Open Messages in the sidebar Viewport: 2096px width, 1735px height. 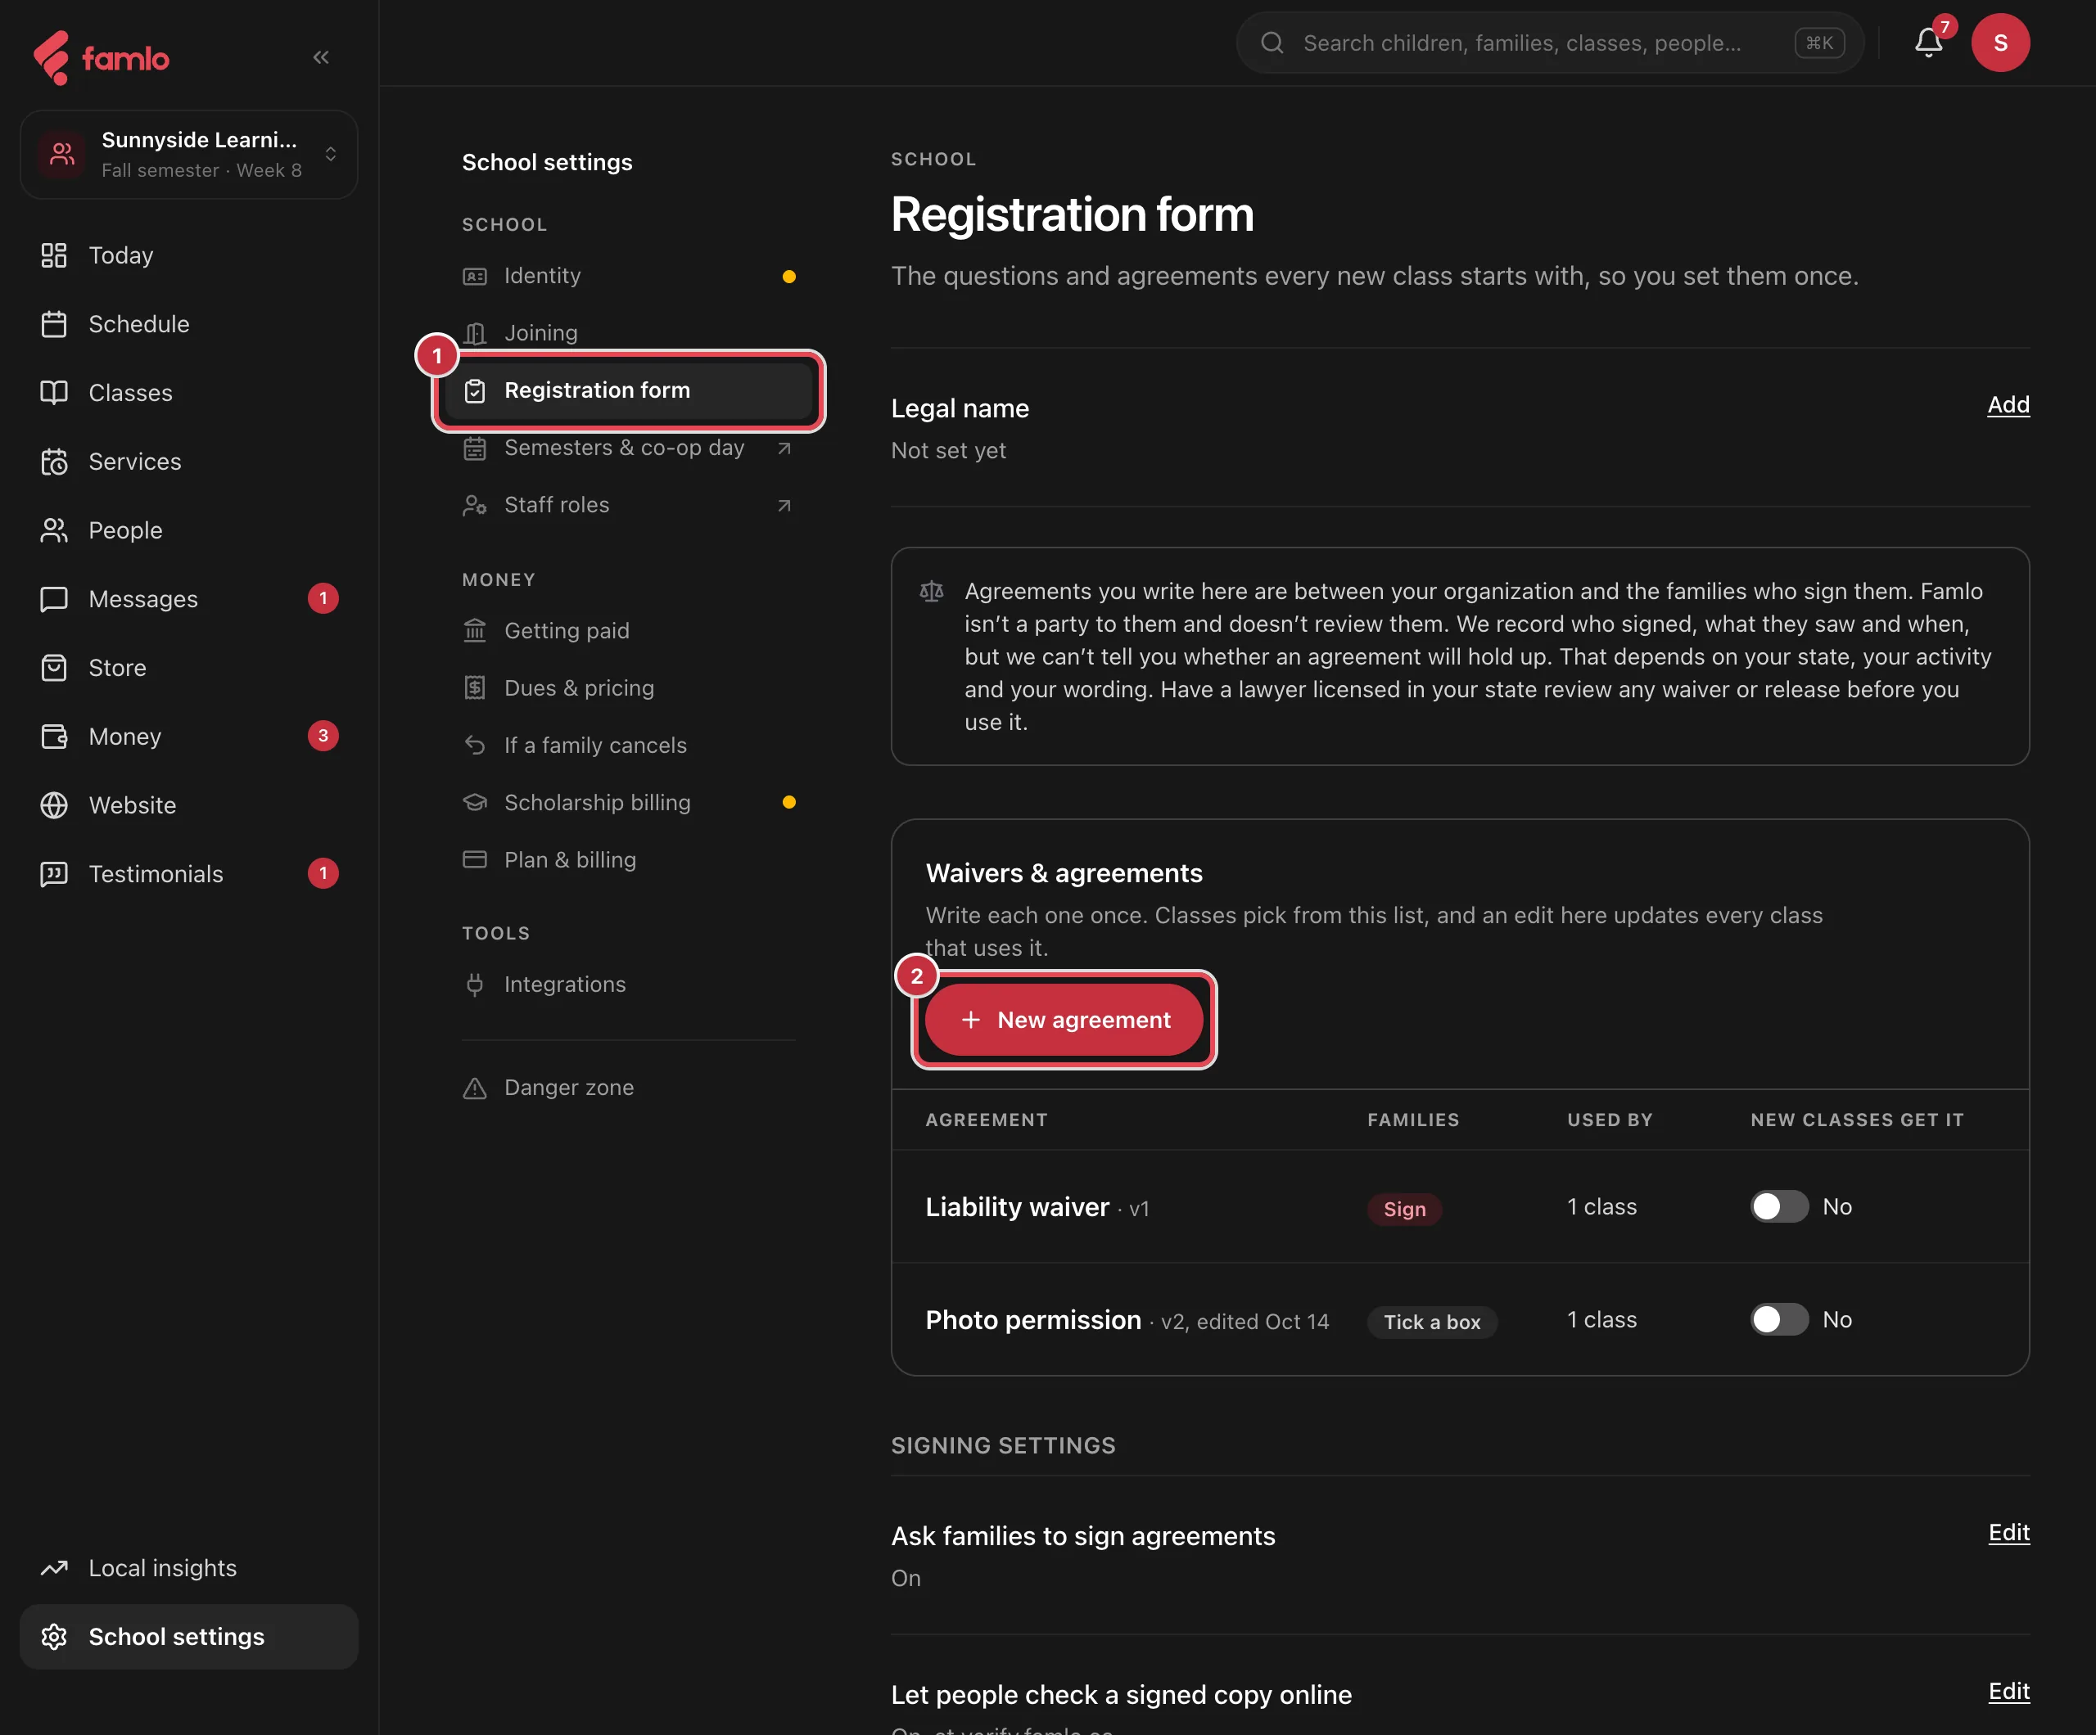188,600
